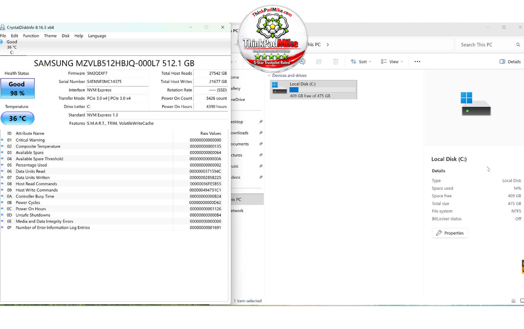Open the Edit menu in CrystalDiskInfo

14,36
